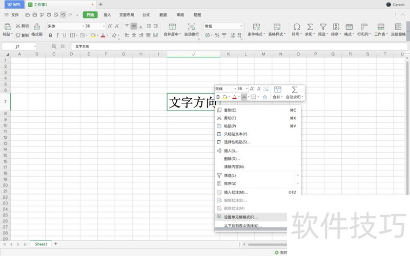Click the red font color button in ribbon
Image resolution: width=410 pixels, height=256 pixels.
click(x=103, y=35)
